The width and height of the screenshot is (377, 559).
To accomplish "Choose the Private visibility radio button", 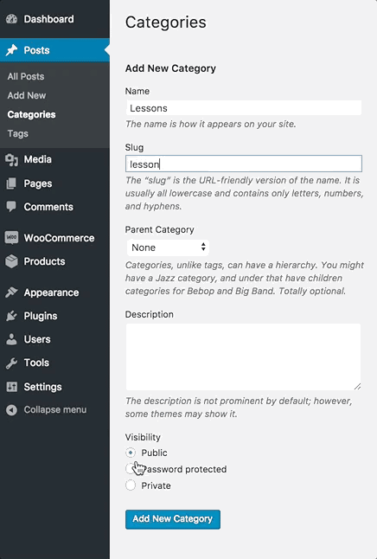I will (x=131, y=485).
